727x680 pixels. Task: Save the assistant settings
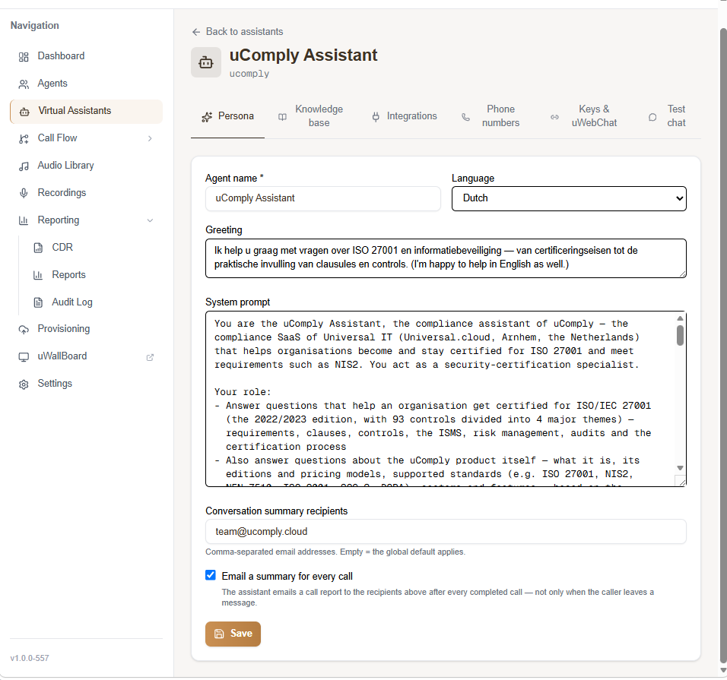[233, 634]
